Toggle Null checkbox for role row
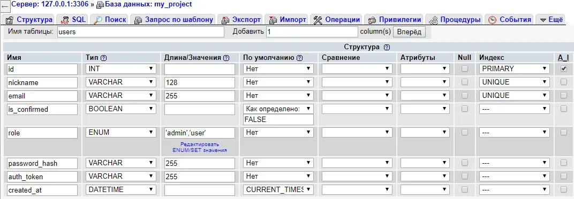This screenshot has width=574, height=199. [x=465, y=133]
